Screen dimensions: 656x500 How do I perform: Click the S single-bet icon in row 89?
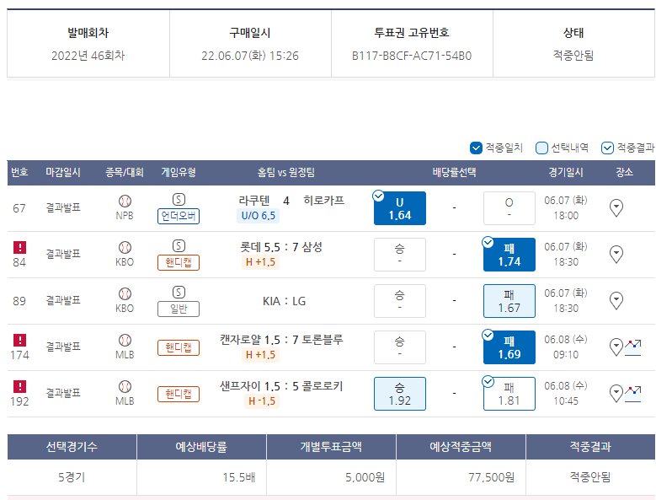point(179,293)
